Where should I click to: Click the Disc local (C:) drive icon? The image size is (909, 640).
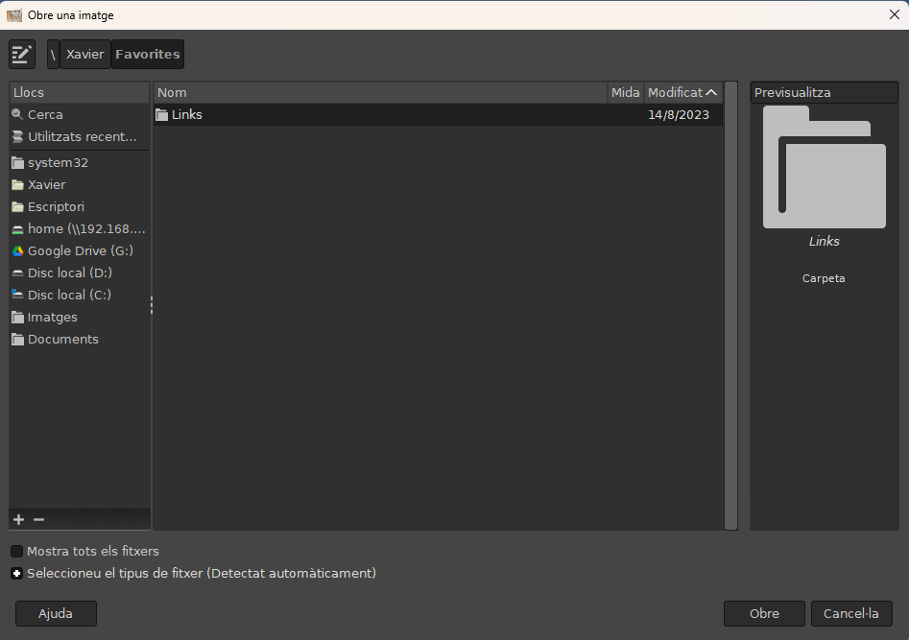(18, 295)
